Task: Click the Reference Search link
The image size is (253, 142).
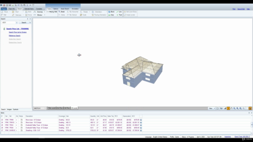Action: 15,35
